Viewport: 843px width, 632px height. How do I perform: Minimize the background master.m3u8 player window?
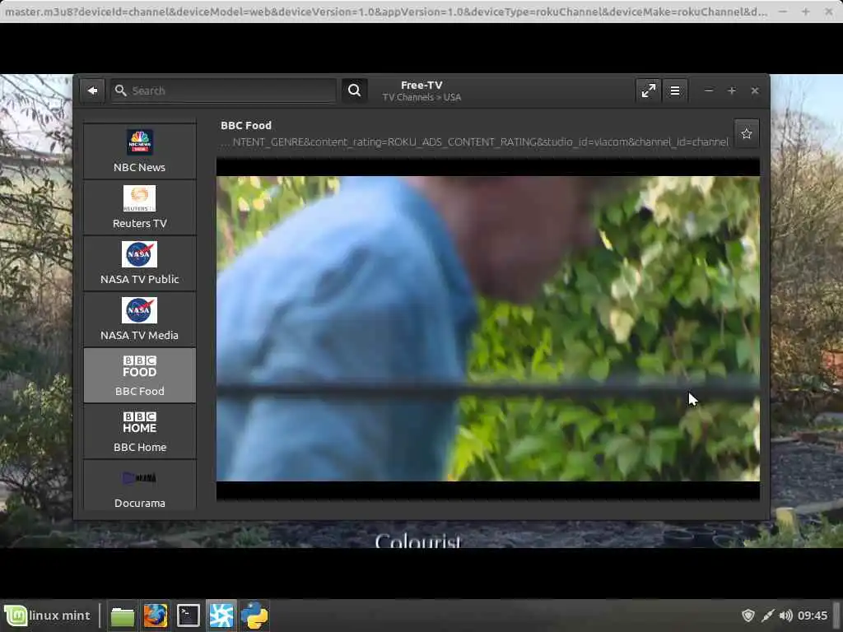click(x=783, y=12)
